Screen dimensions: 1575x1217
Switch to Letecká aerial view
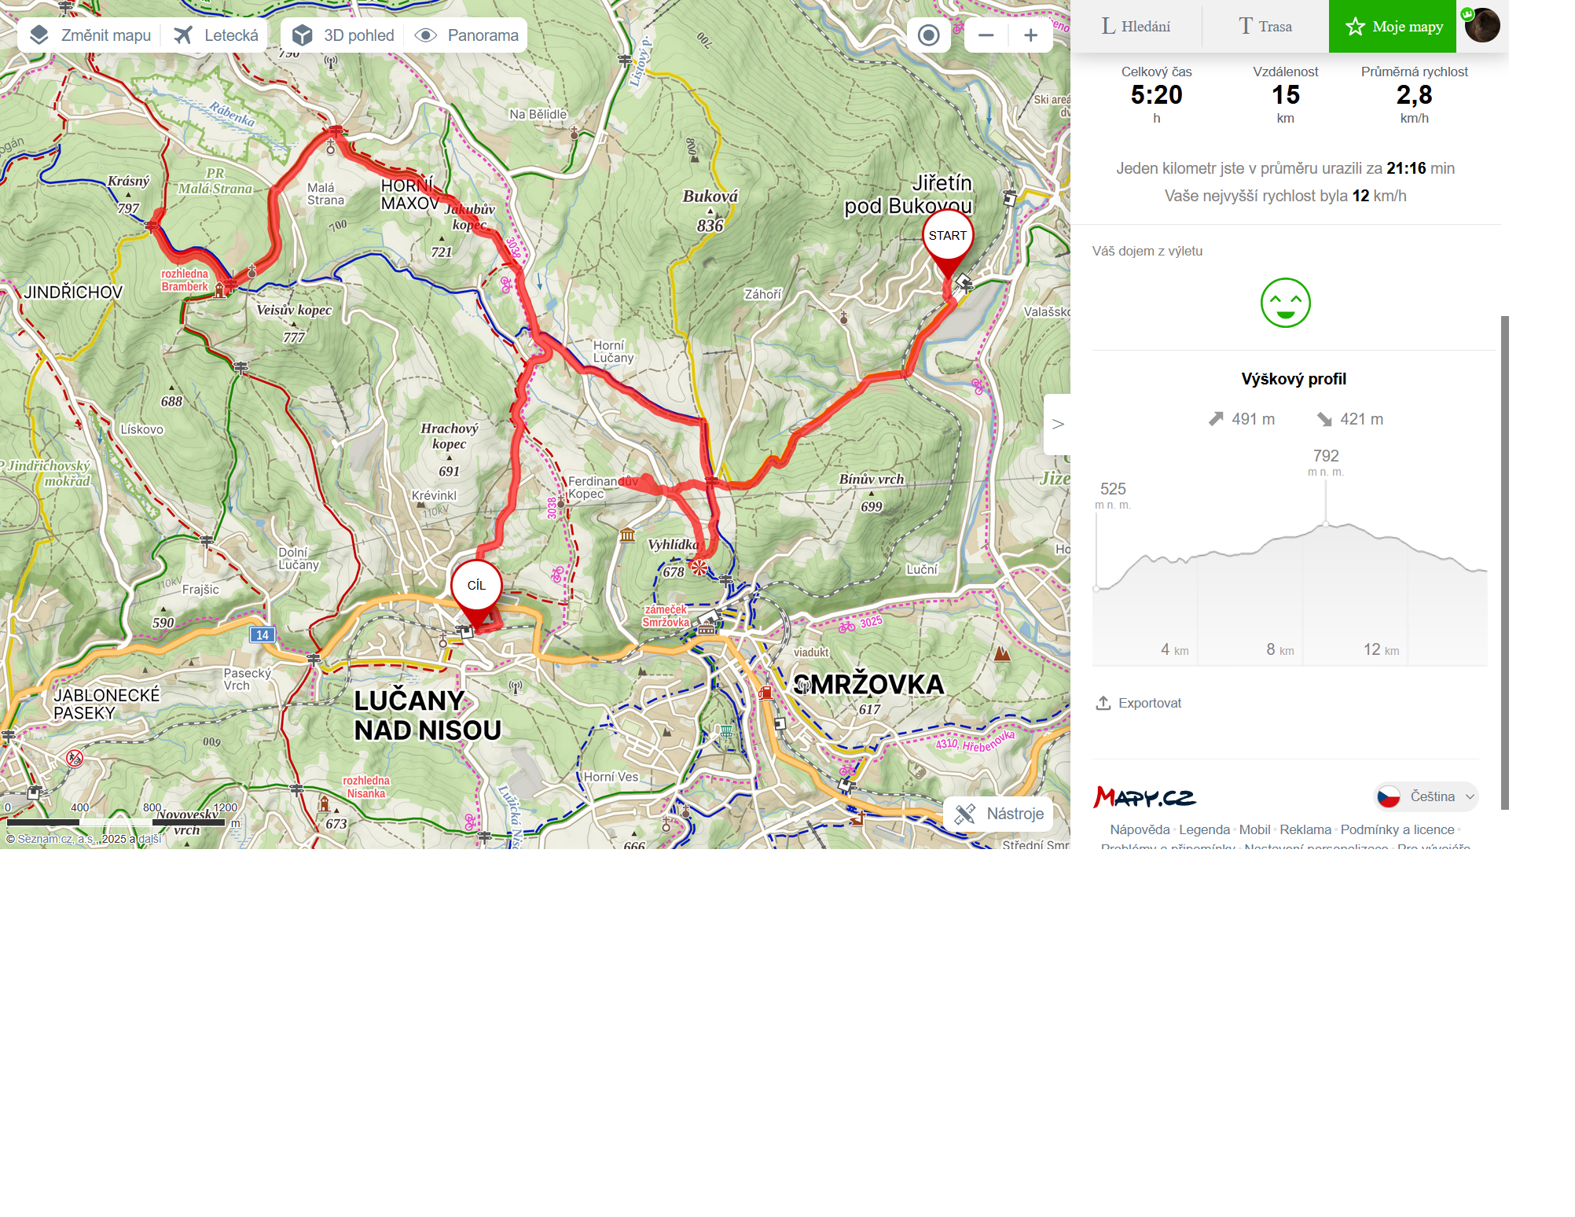click(216, 35)
